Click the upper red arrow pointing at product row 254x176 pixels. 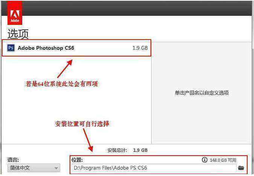coord(65,69)
